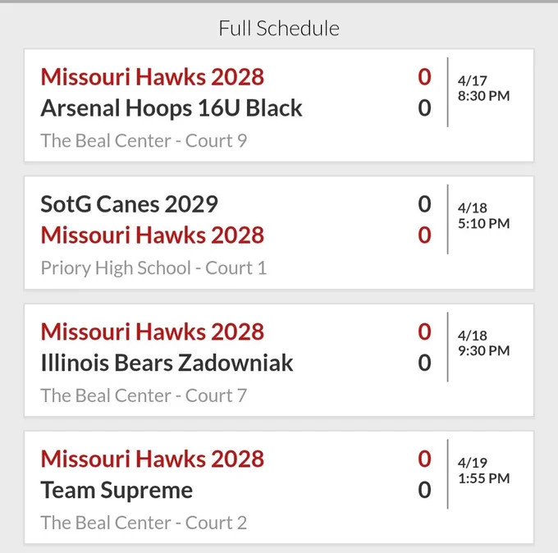Open Priory High School - Court 1 location

(x=153, y=268)
